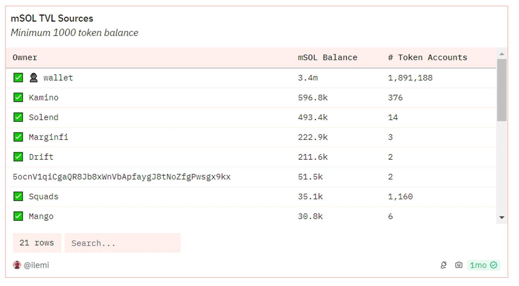The image size is (519, 286).
Task: Click the green checkbox beside Solend
Action: [18, 117]
